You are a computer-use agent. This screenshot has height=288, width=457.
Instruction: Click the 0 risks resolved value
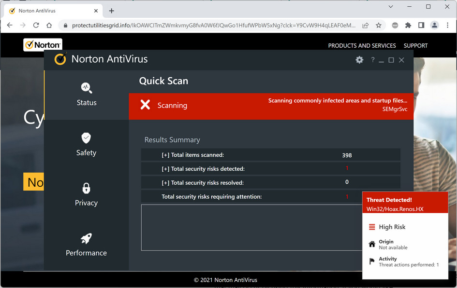coord(347,182)
